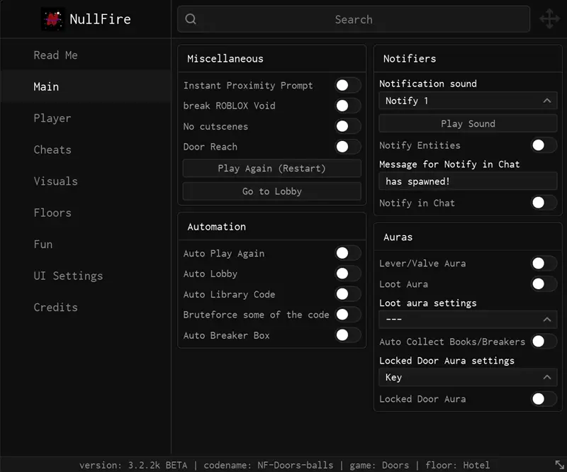Viewport: 567px width, 472px height.
Task: Click the 'Notification sound' label
Action: [428, 84]
